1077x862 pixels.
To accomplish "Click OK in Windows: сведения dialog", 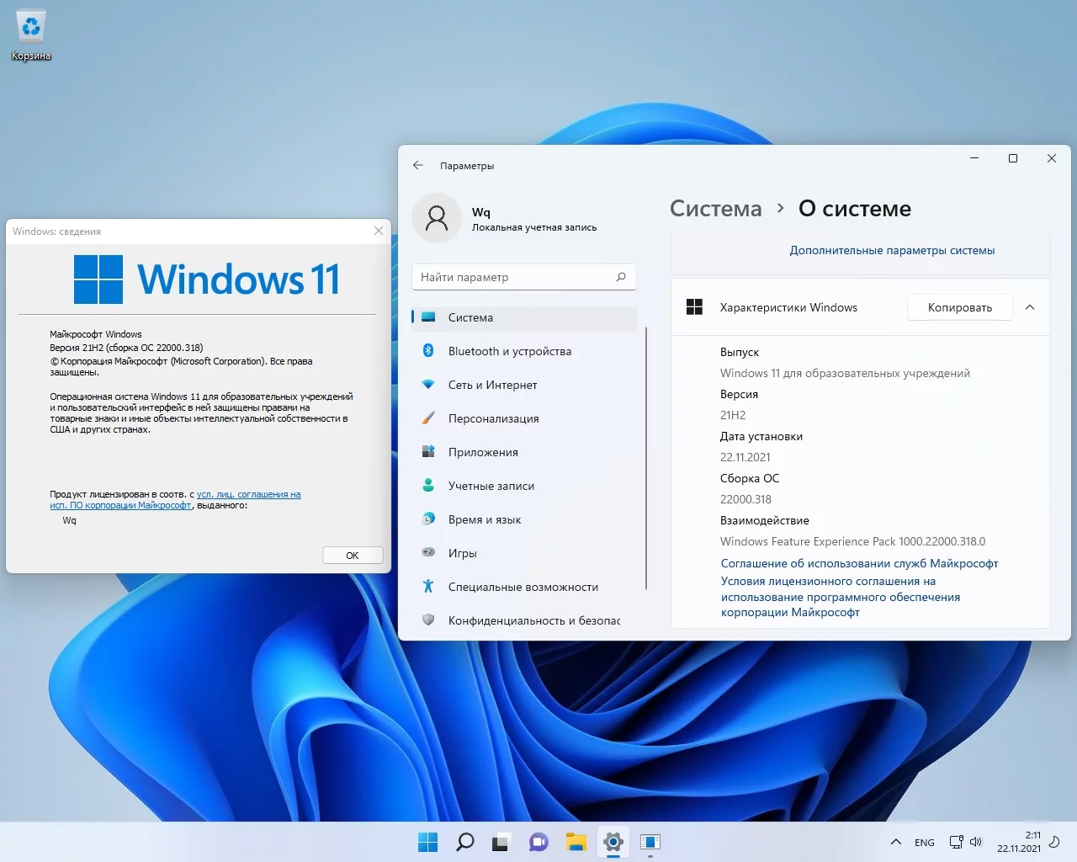I will point(353,556).
